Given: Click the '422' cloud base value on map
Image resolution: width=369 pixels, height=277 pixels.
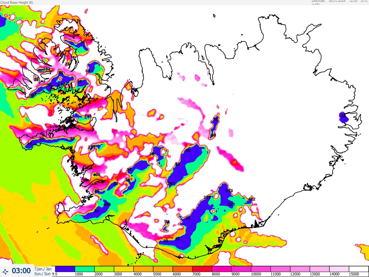Looking at the screenshot, I should click(x=252, y=199).
